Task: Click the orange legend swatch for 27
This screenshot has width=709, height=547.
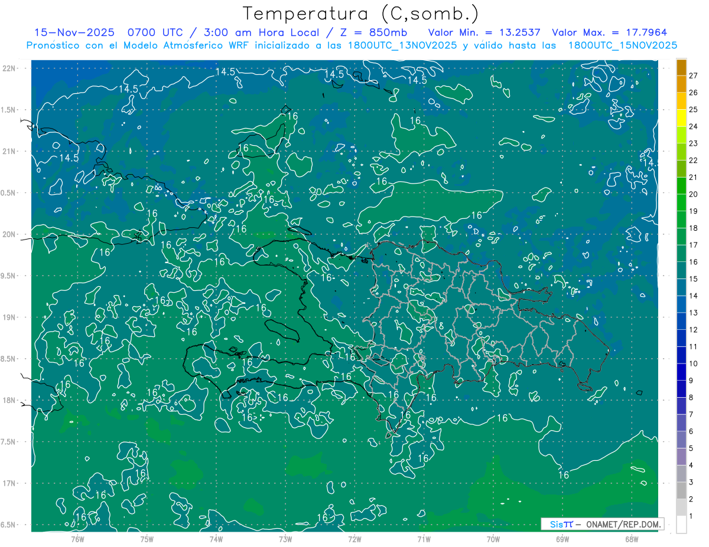Action: (681, 67)
